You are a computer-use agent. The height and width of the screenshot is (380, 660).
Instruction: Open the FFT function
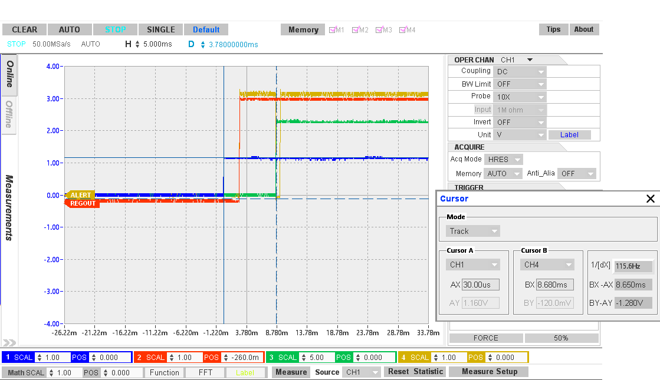(x=205, y=372)
